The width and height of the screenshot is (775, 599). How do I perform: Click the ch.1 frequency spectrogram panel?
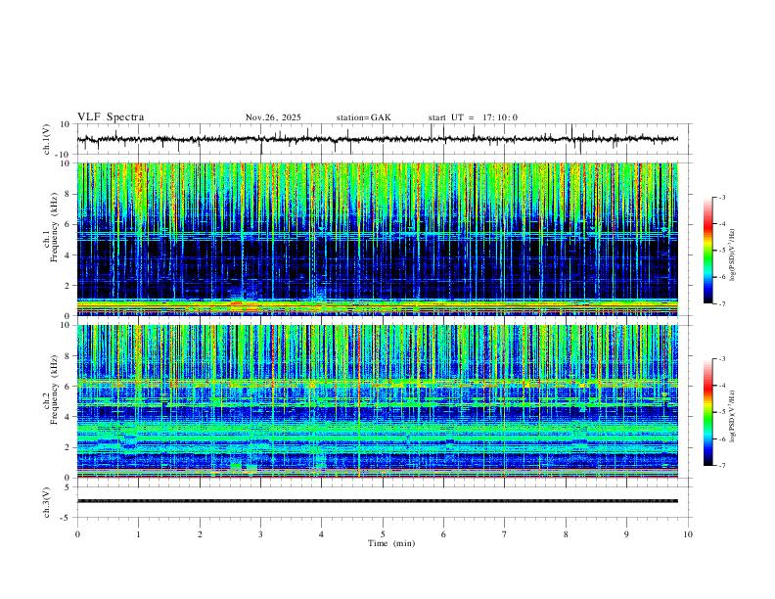pos(377,239)
